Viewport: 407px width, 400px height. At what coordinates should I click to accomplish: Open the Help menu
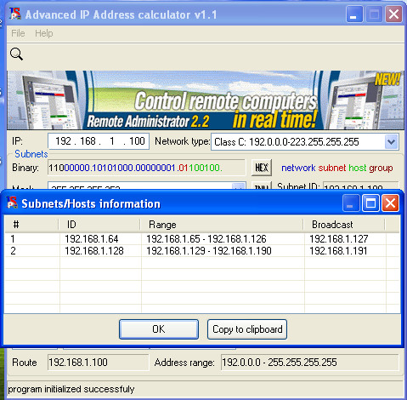[44, 33]
